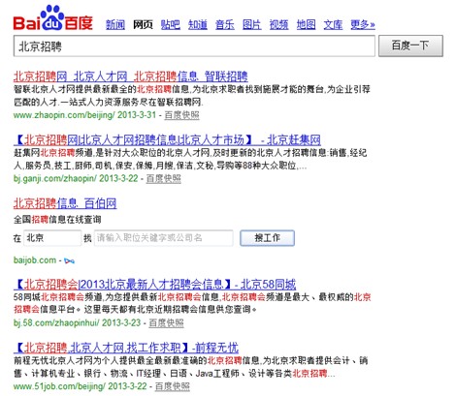This screenshot has width=455, height=396.
Task: Open the 智联招聘 result title link
Action: point(131,76)
